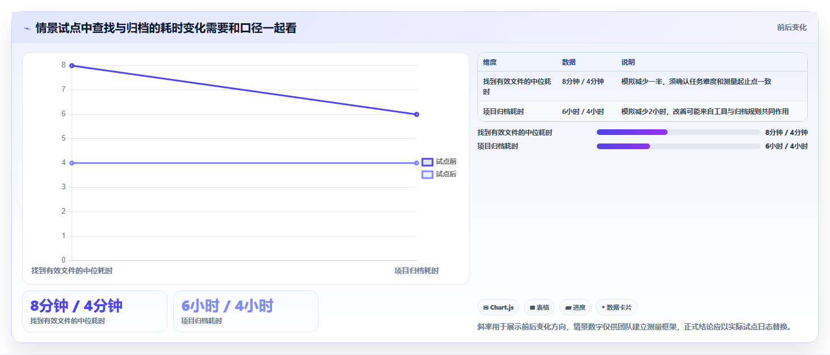Click the 找到有效文件的中位耗时 progress bar
The height and width of the screenshot is (355, 830).
tap(678, 132)
